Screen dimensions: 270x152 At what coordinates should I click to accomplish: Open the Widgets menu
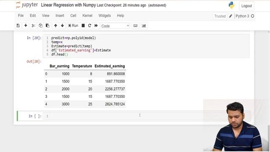coord(105,16)
